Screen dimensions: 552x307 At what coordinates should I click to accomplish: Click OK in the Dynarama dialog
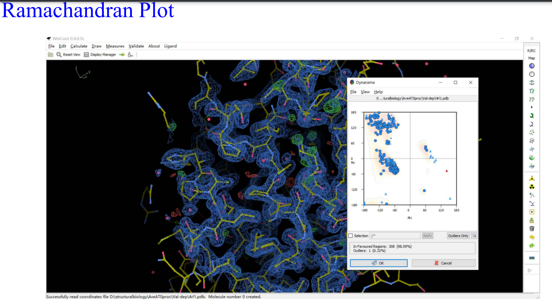[x=379, y=263]
